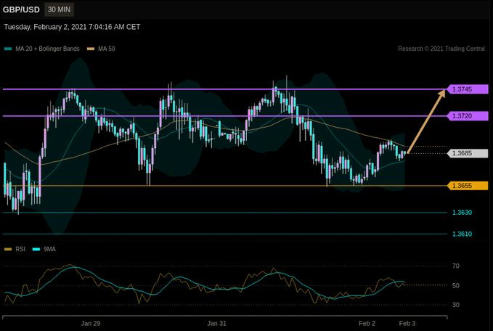This screenshot has width=493, height=331.
Task: Click the GBP/USD symbol title
Action: [21, 9]
